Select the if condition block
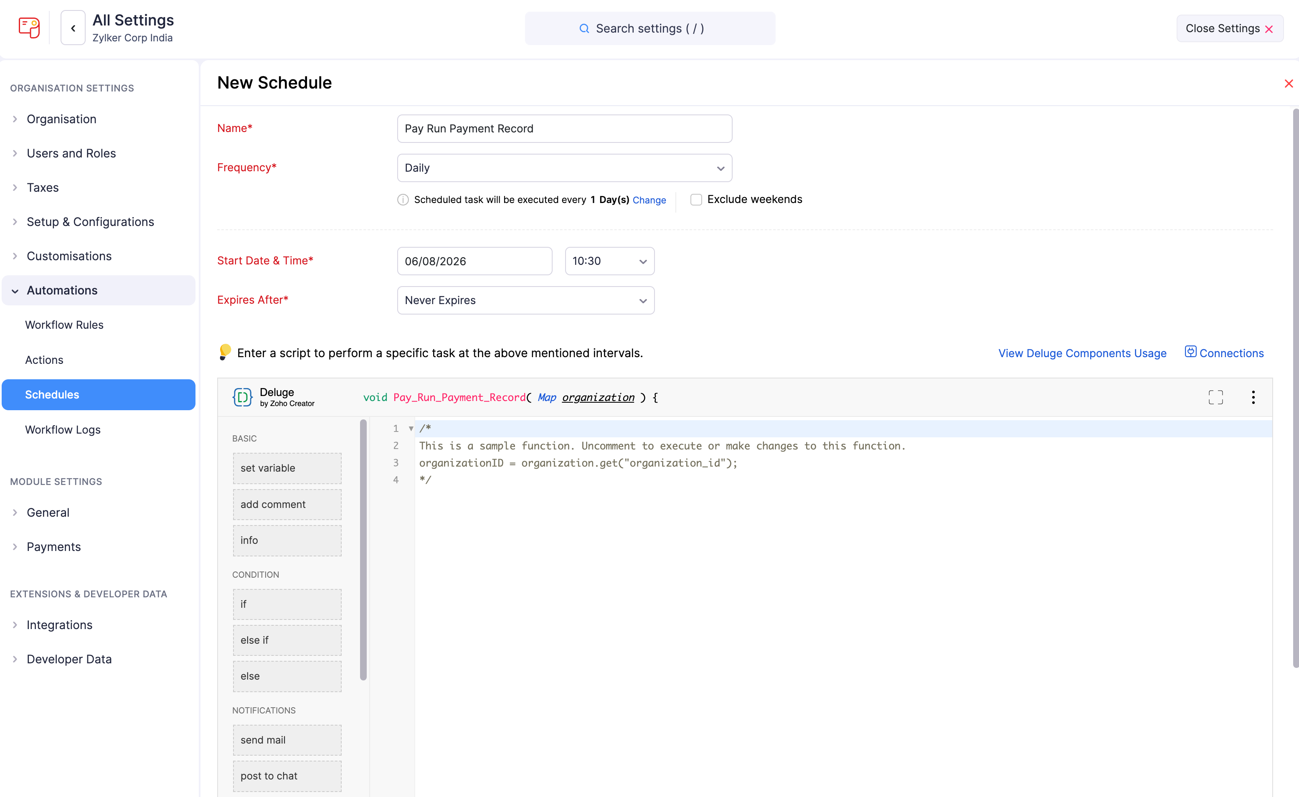 tap(287, 604)
